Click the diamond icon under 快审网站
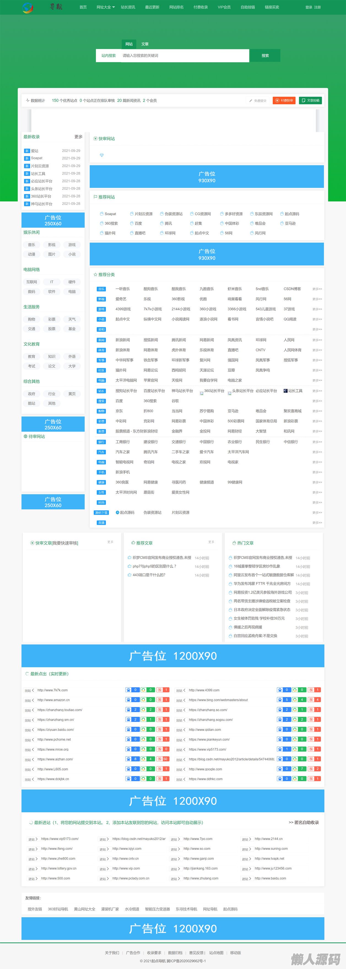 (102, 155)
